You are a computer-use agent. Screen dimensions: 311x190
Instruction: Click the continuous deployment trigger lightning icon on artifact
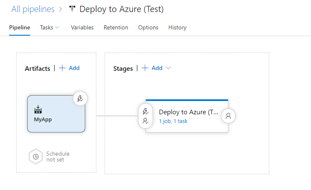coord(81,99)
